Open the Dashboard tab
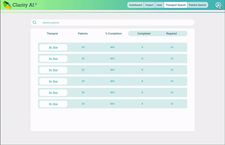This screenshot has height=145, width=225. 136,5
